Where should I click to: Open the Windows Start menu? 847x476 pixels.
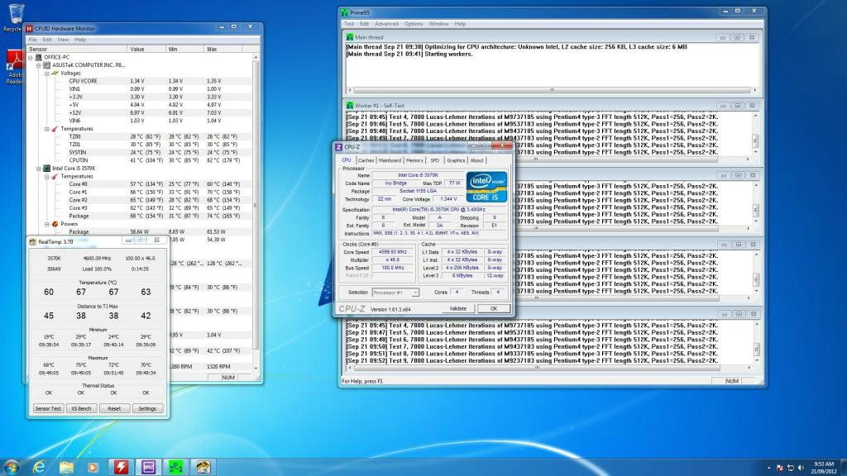coord(12,467)
